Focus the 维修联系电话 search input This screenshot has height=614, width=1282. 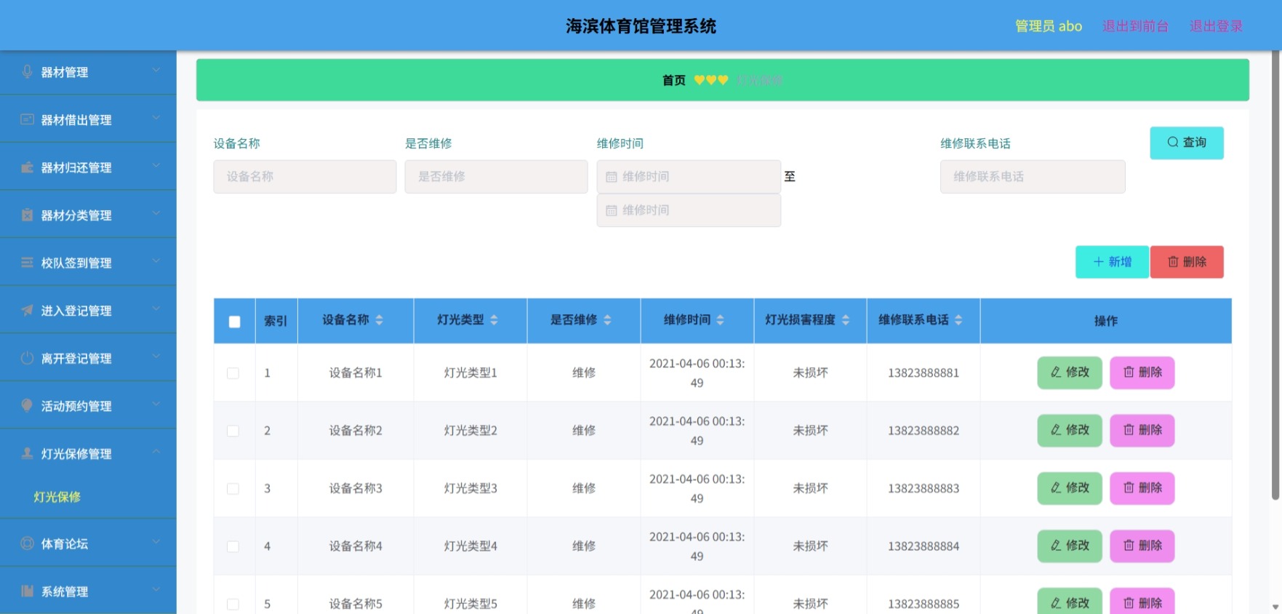[x=1033, y=177]
